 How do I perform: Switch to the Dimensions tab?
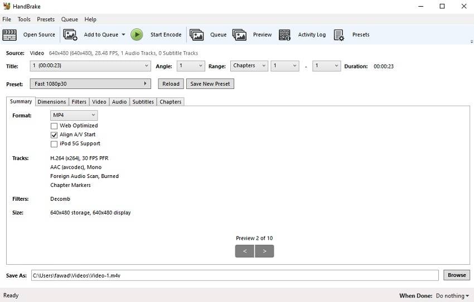pyautogui.click(x=52, y=102)
